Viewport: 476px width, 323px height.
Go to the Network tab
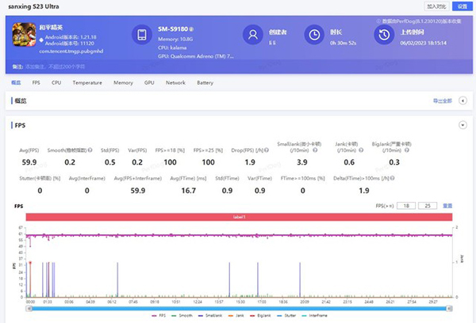(175, 82)
